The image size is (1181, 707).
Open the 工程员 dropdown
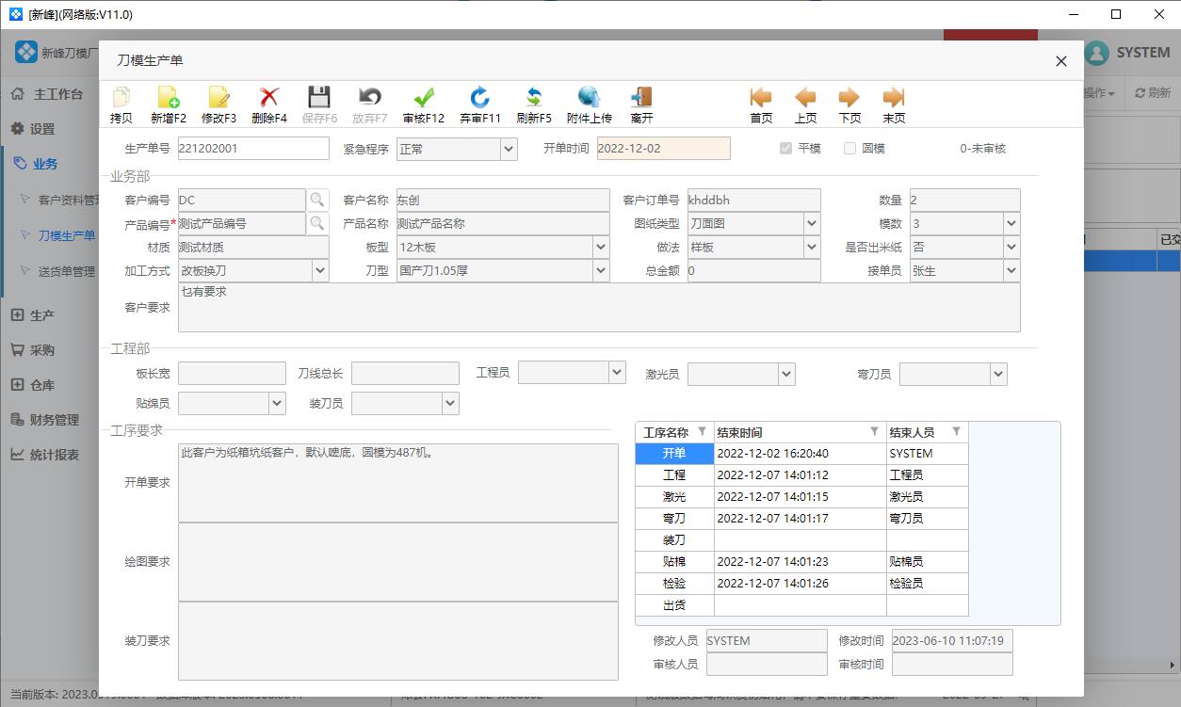coord(617,373)
